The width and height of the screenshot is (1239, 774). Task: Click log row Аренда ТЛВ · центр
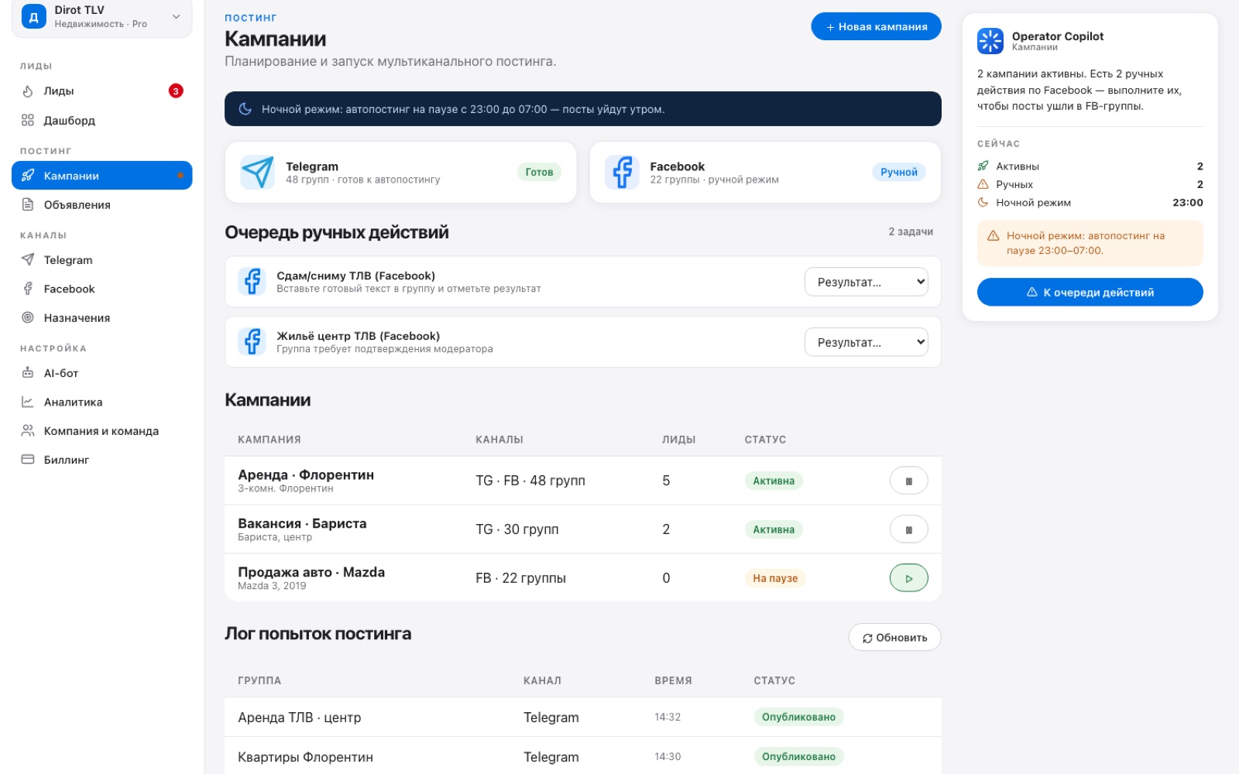[583, 717]
